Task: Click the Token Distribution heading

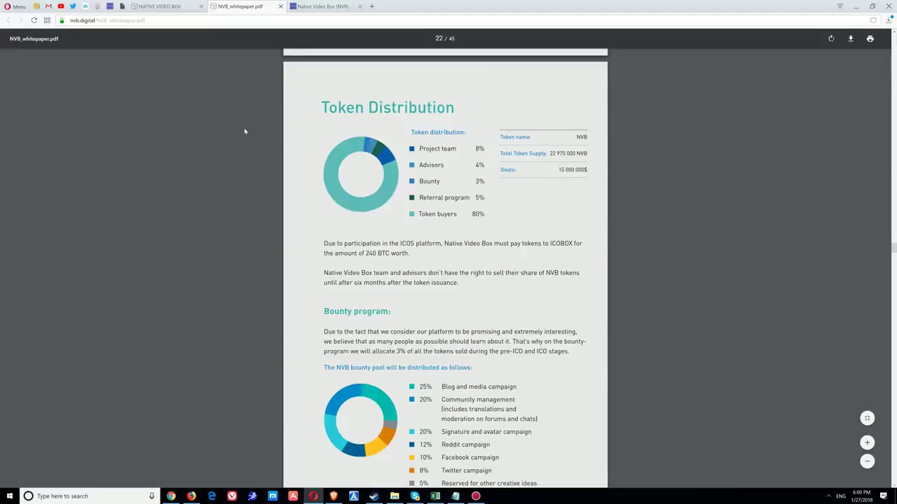Action: (x=388, y=107)
